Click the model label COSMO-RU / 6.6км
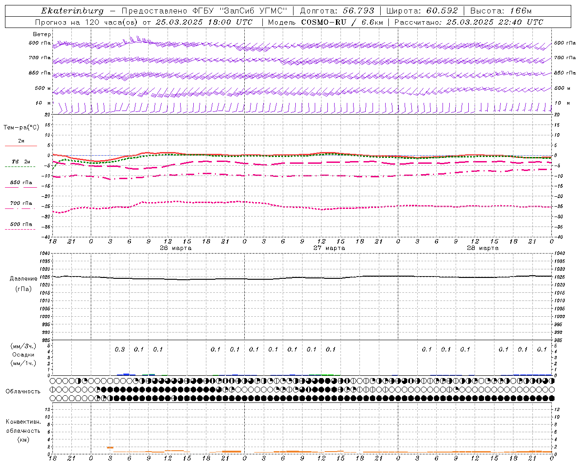 (341, 22)
